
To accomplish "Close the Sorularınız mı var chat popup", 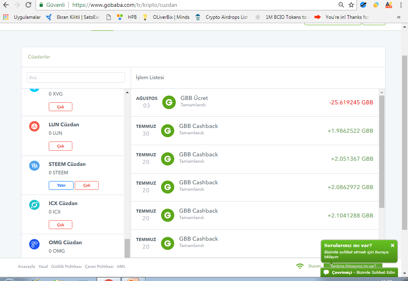I will [392, 245].
